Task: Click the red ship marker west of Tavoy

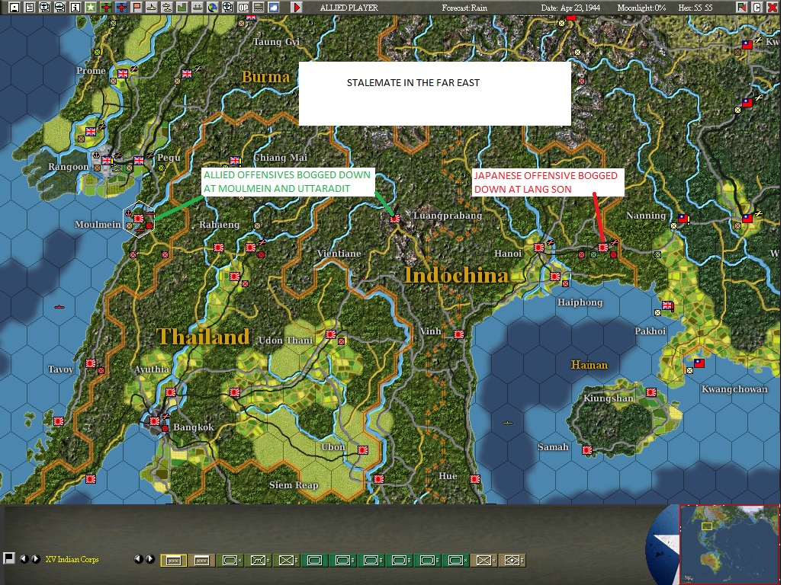Action: 59,306
